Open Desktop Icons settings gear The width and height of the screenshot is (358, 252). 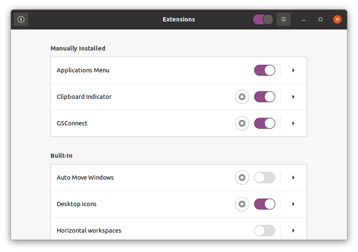(242, 204)
